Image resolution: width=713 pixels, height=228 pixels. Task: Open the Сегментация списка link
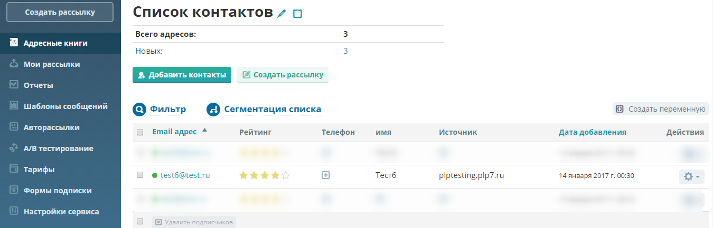pyautogui.click(x=273, y=110)
